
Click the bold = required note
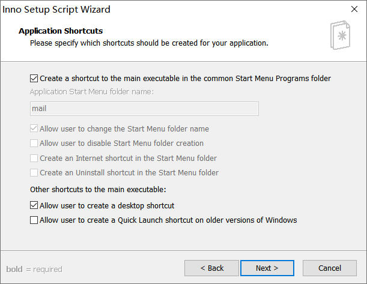34,269
